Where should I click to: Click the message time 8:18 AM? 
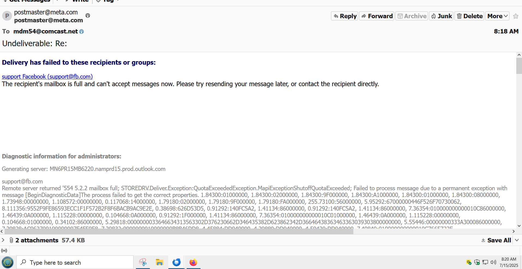pos(506,32)
